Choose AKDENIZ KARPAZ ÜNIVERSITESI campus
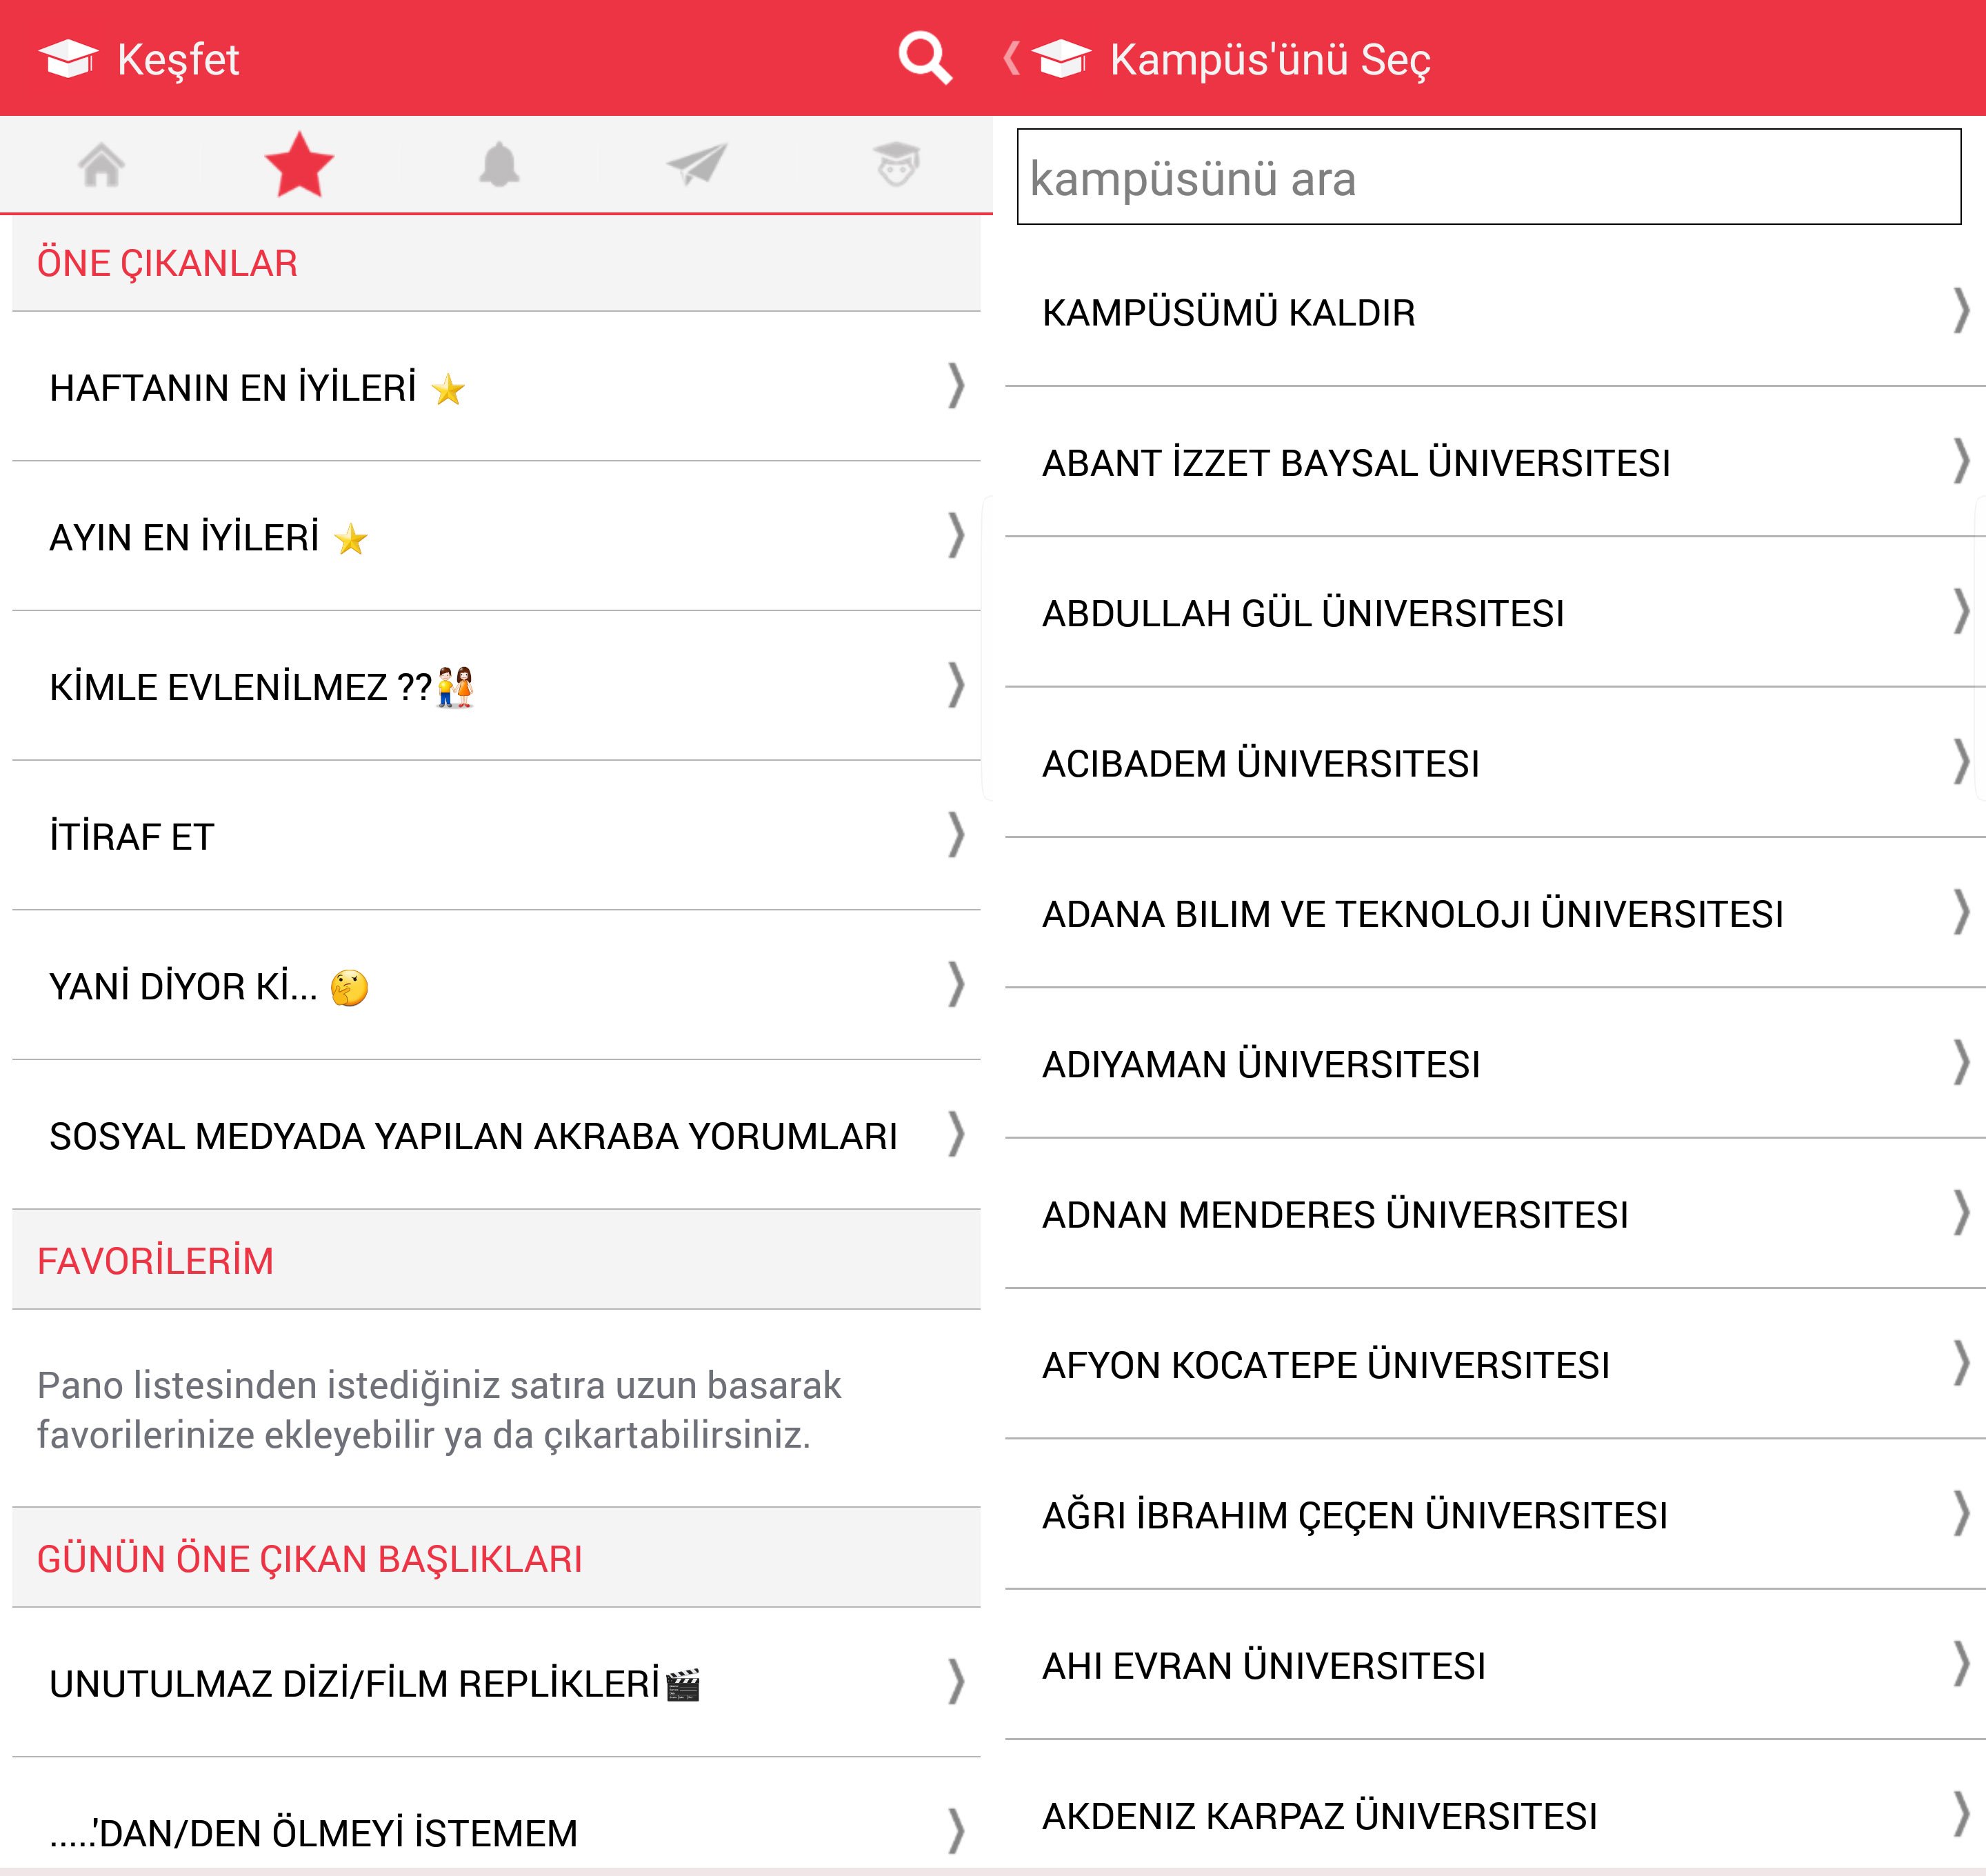 (x=1319, y=1816)
